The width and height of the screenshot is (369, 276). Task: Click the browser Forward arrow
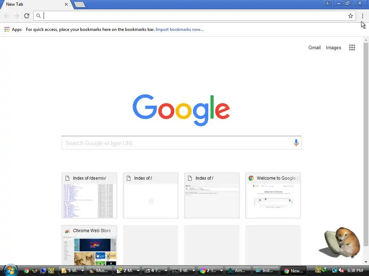coord(17,16)
